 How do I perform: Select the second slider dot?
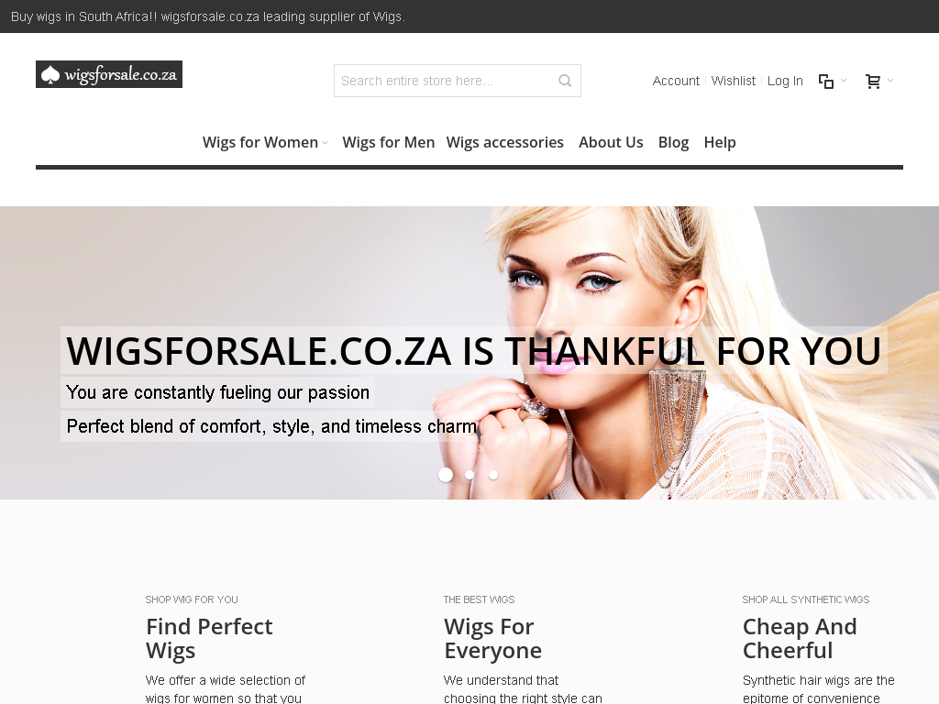(x=469, y=475)
